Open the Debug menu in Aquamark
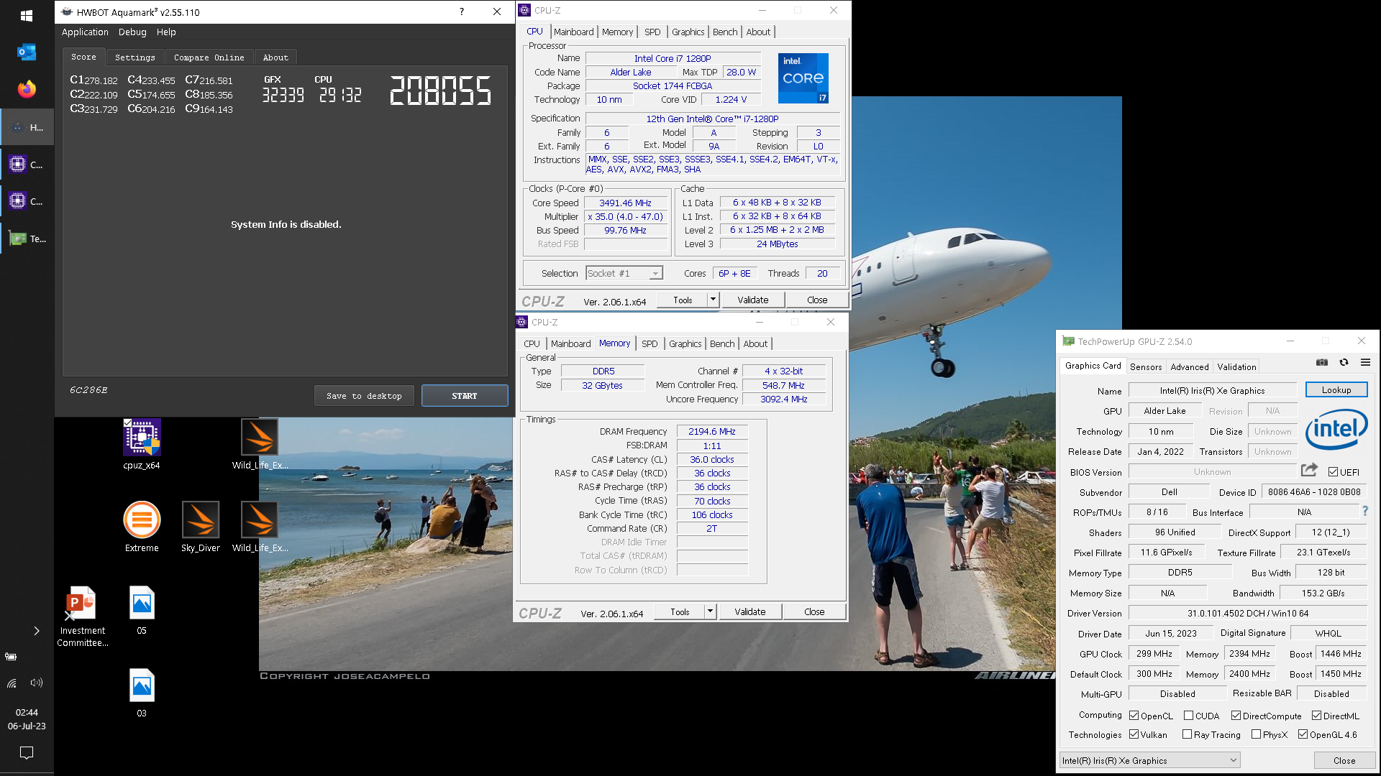The image size is (1381, 776). coord(132,32)
